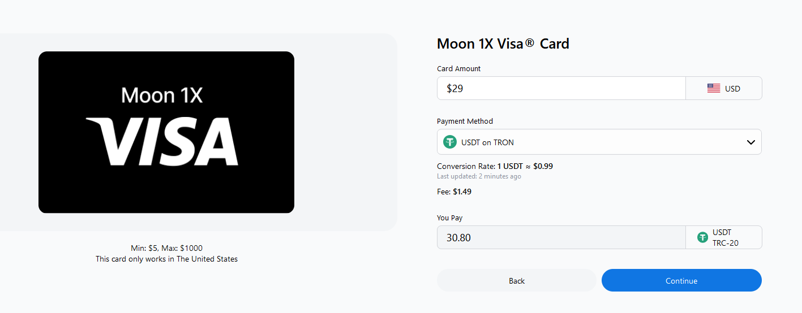Open the USD currency selector
Screen dimensions: 802x313
(724, 88)
